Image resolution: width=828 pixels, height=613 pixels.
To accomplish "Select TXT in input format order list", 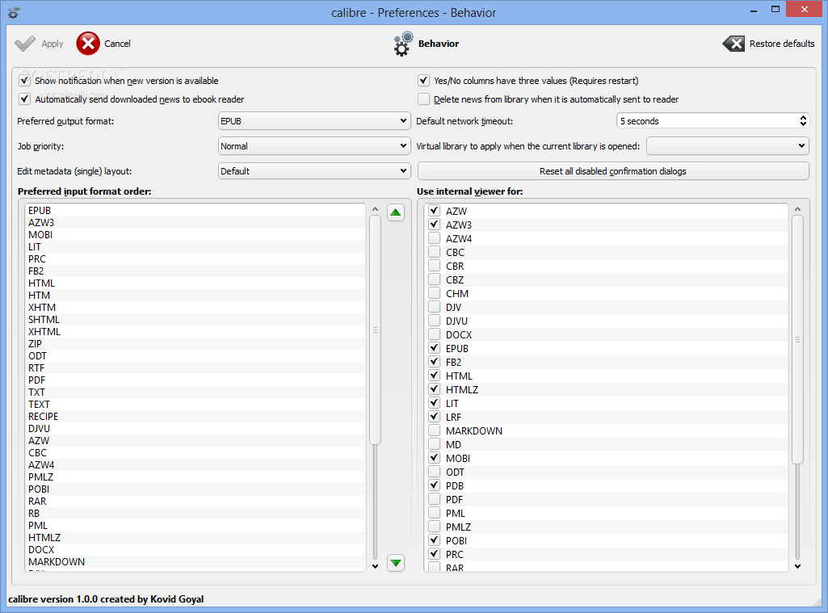I will pos(195,393).
